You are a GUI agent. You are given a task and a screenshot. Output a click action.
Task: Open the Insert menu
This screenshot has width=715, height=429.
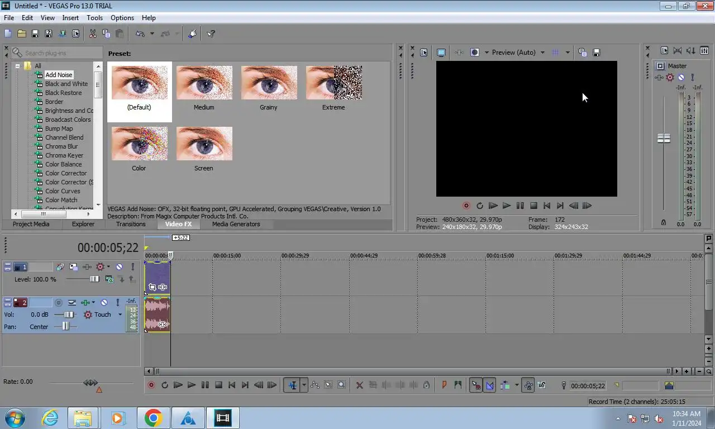pos(70,18)
